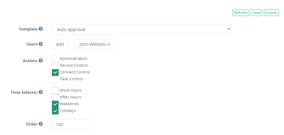
Task: Click the help icon beside Template
Action: pos(41,29)
